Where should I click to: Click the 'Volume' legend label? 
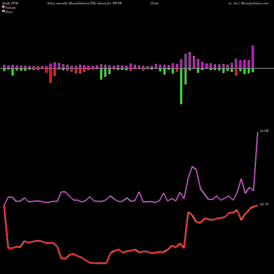click(10, 8)
